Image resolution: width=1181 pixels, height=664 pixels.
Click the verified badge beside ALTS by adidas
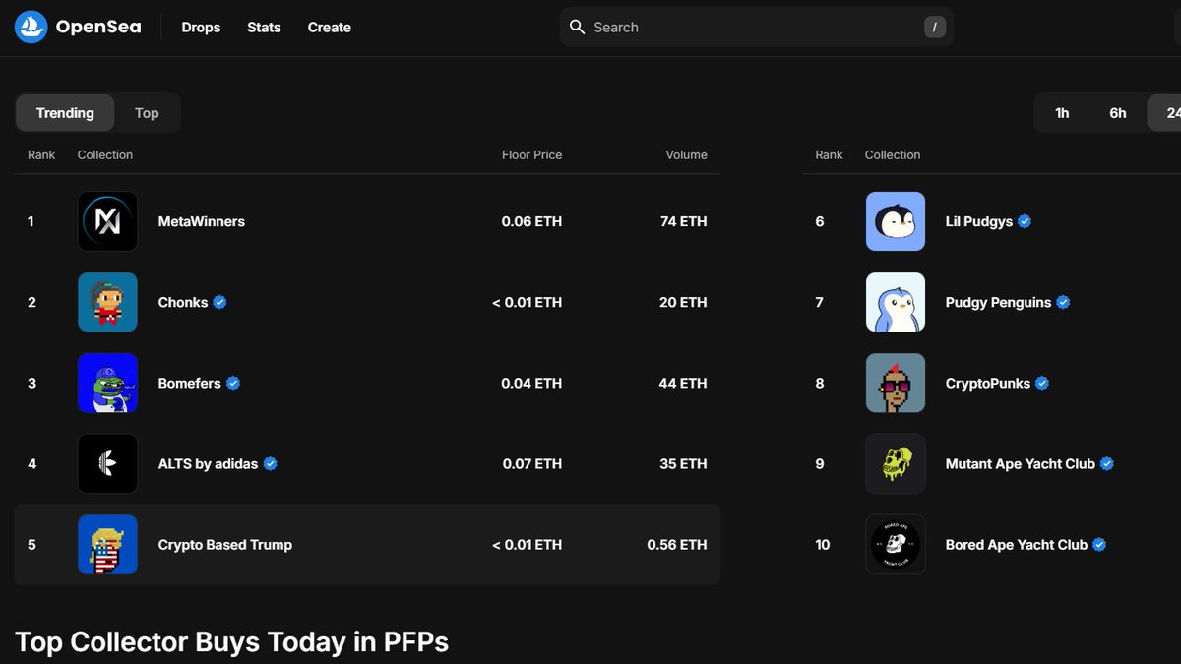pyautogui.click(x=270, y=463)
